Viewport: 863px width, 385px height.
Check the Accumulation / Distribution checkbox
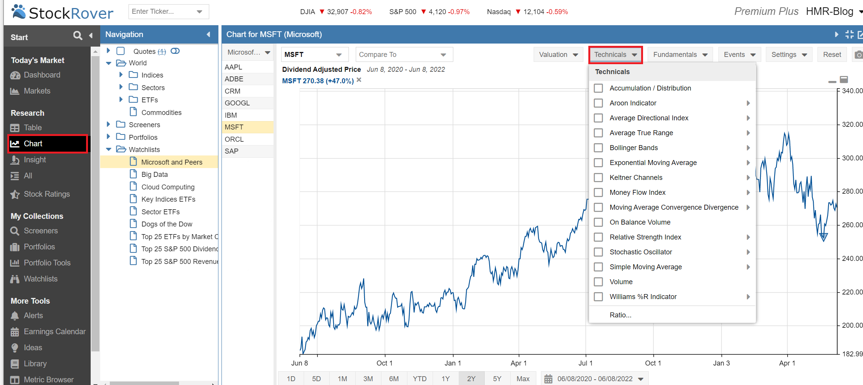click(598, 88)
